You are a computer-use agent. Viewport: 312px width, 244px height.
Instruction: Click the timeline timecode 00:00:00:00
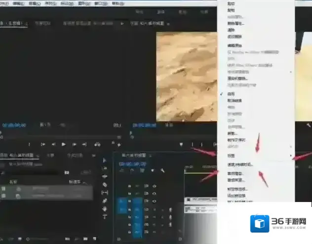pos(132,164)
